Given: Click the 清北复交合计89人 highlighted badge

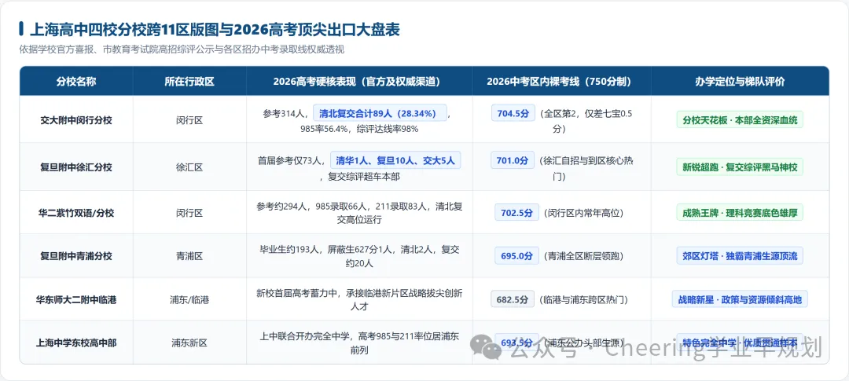Looking at the screenshot, I should 380,113.
